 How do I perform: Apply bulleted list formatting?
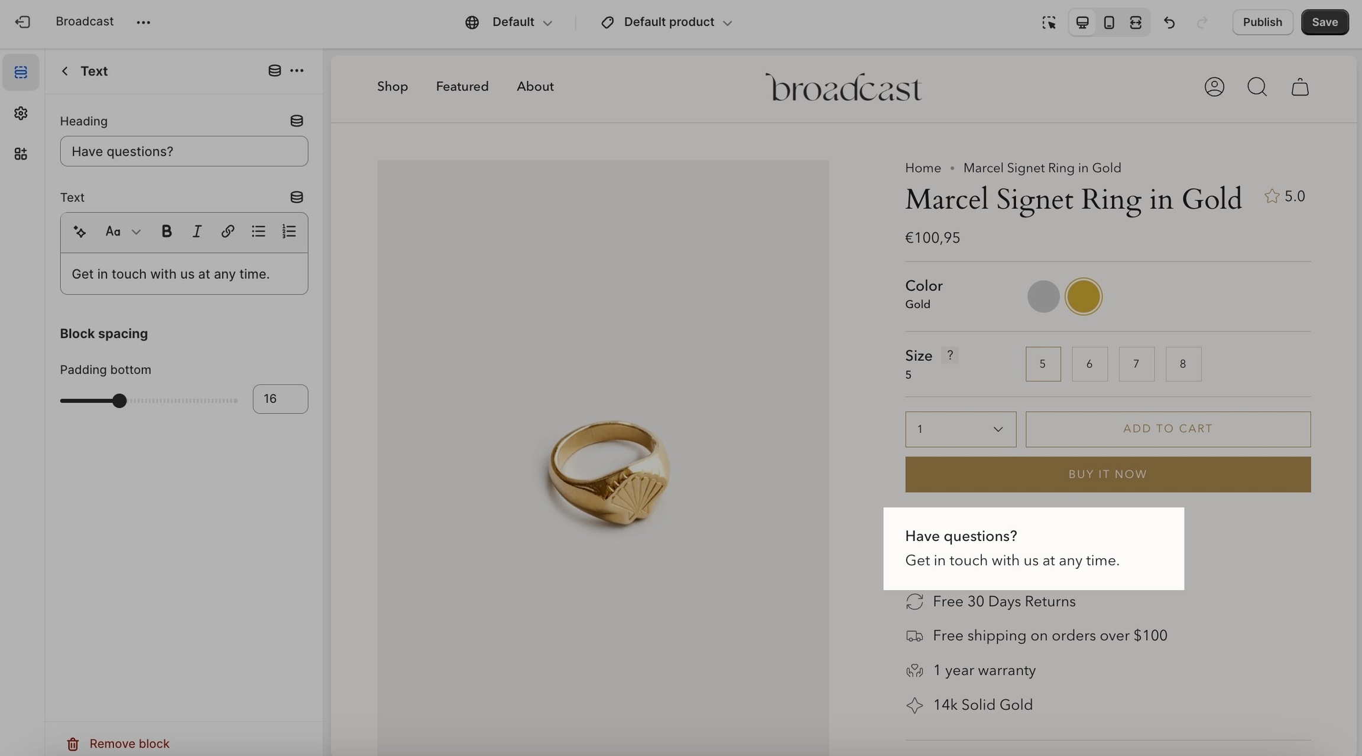point(258,232)
